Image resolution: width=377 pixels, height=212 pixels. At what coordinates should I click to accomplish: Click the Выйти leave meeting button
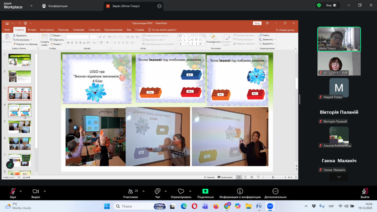click(x=365, y=193)
